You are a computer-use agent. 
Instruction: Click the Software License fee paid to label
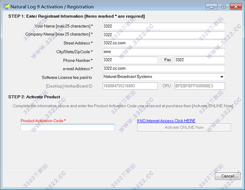(x=67, y=77)
